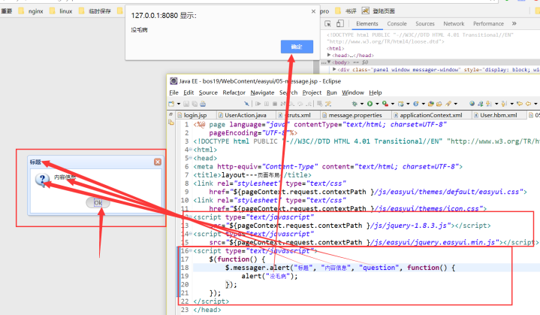Click the alert("没毛病") code on line 19
Viewport: 540px width, 315px height.
(x=269, y=276)
